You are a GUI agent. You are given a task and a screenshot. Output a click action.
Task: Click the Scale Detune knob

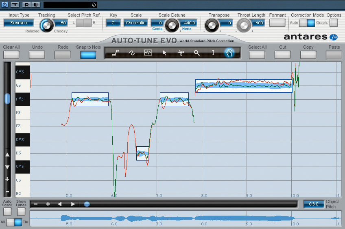click(172, 26)
